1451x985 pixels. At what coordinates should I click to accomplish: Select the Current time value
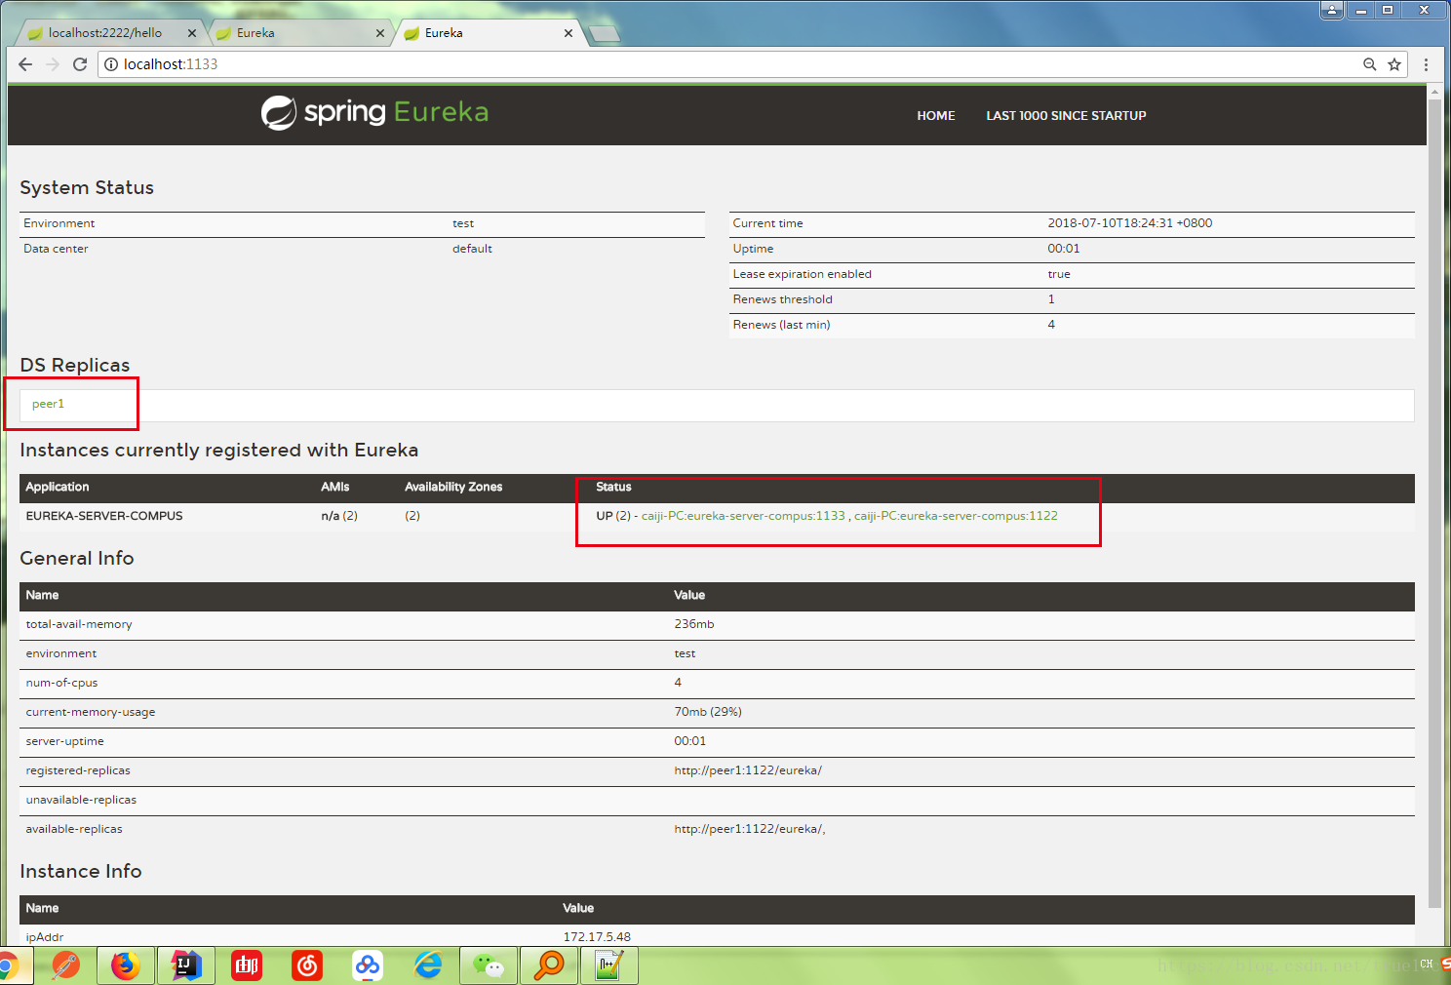1130,223
